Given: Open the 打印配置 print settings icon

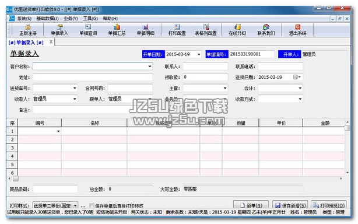Looking at the screenshot, I should (177, 30).
